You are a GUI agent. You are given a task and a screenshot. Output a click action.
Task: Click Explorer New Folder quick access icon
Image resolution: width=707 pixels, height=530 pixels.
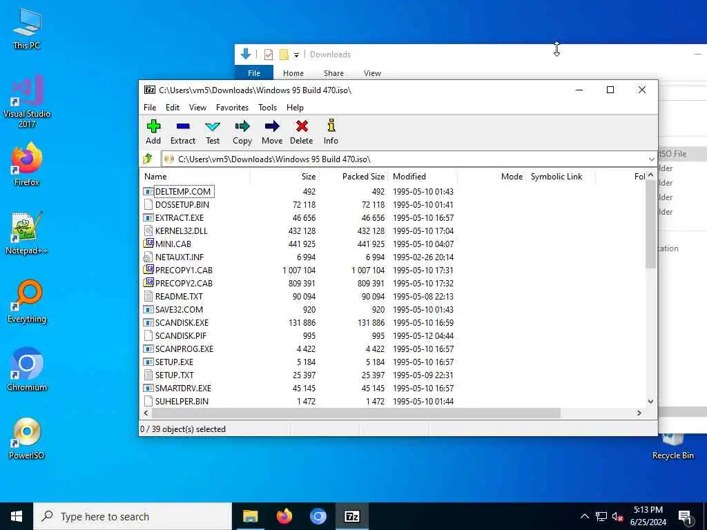284,55
